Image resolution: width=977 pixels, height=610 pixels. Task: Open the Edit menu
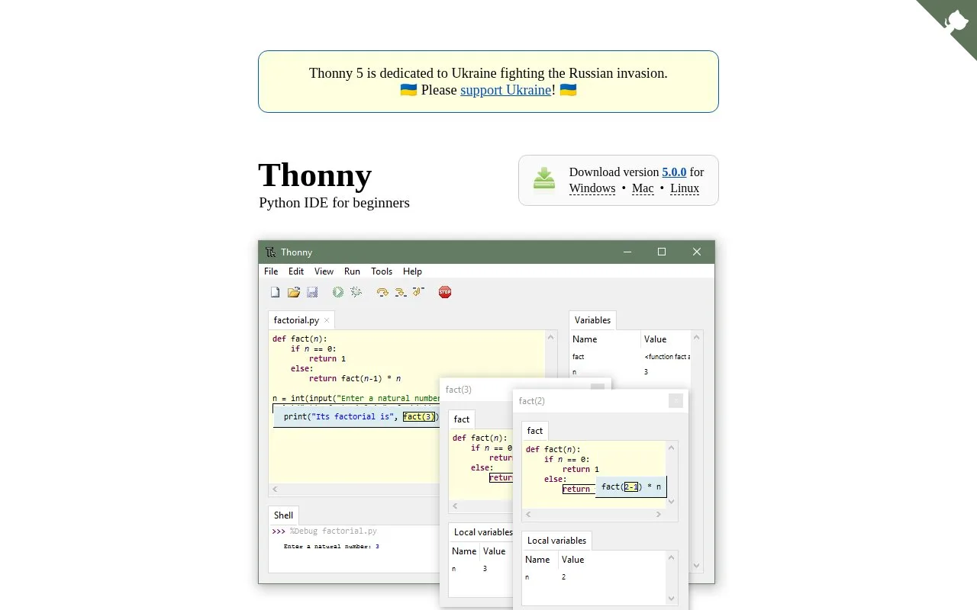pos(296,271)
